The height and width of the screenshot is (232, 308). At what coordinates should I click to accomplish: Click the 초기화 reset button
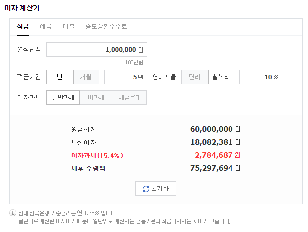(155, 188)
